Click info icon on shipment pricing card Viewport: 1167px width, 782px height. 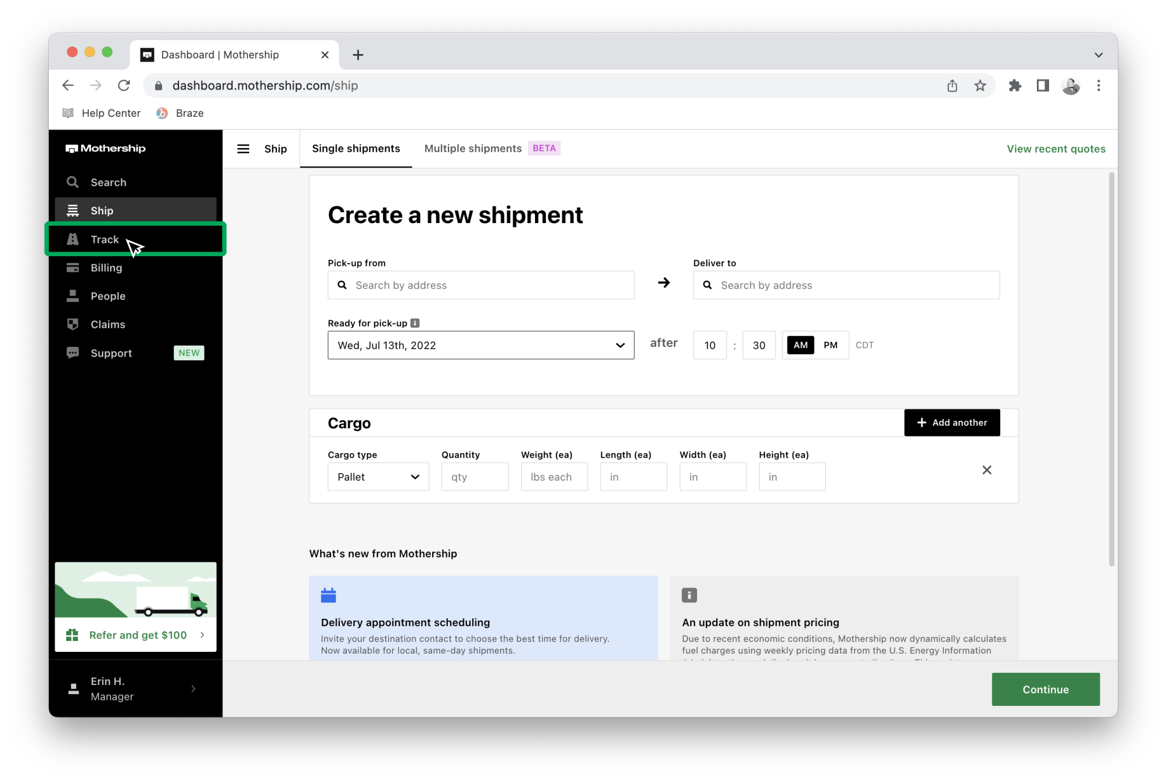point(689,595)
